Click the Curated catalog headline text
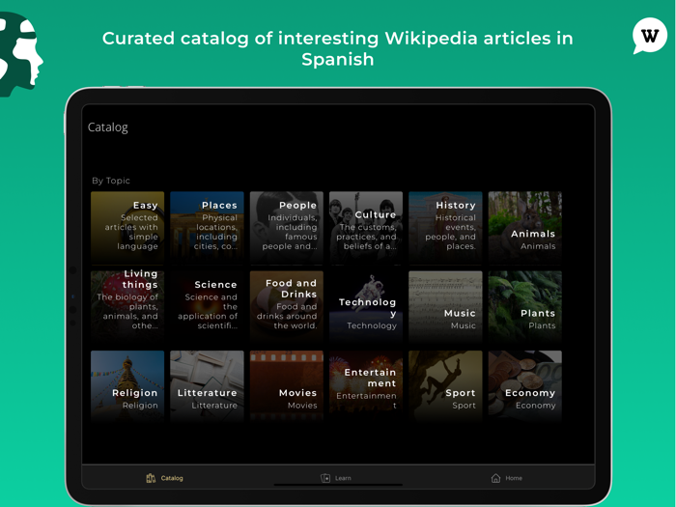 click(338, 48)
